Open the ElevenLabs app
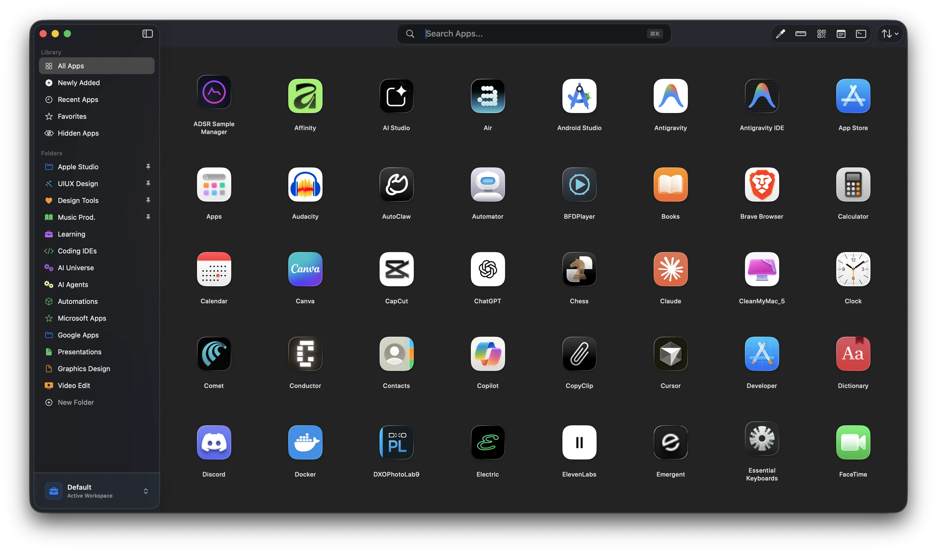Screen dimensions: 937x552 (x=579, y=442)
